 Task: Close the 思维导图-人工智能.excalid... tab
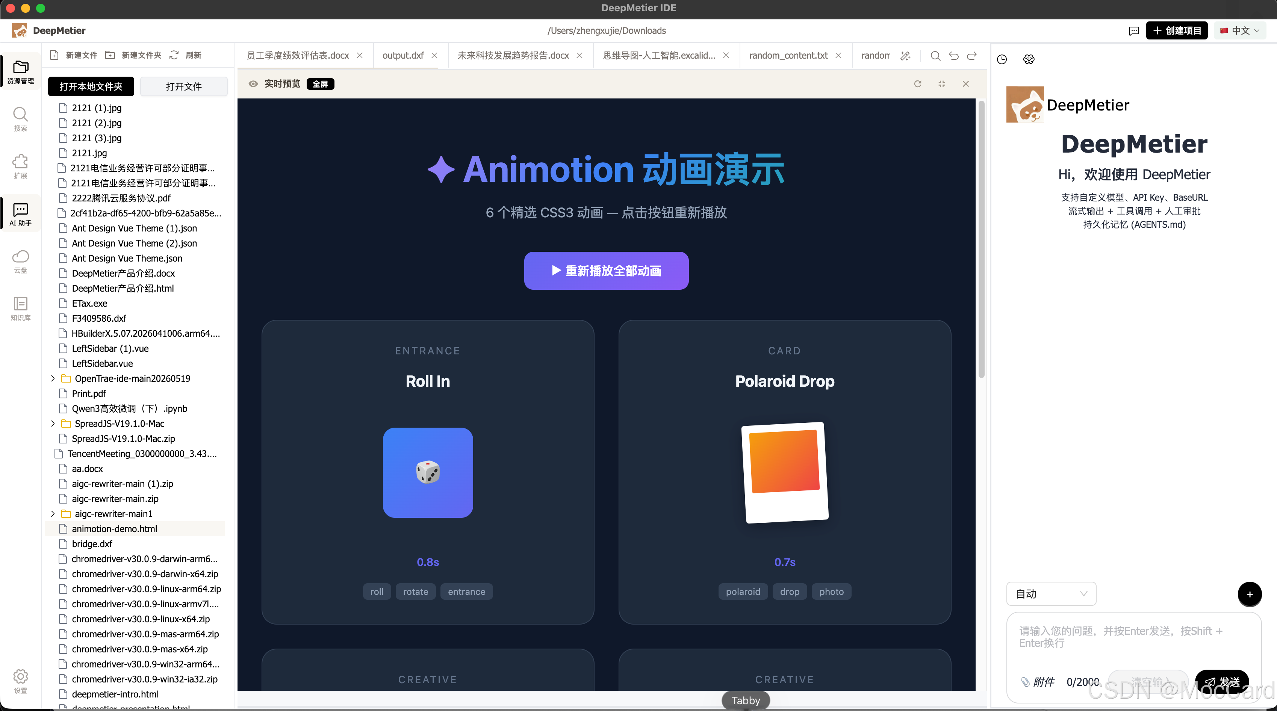pos(726,56)
